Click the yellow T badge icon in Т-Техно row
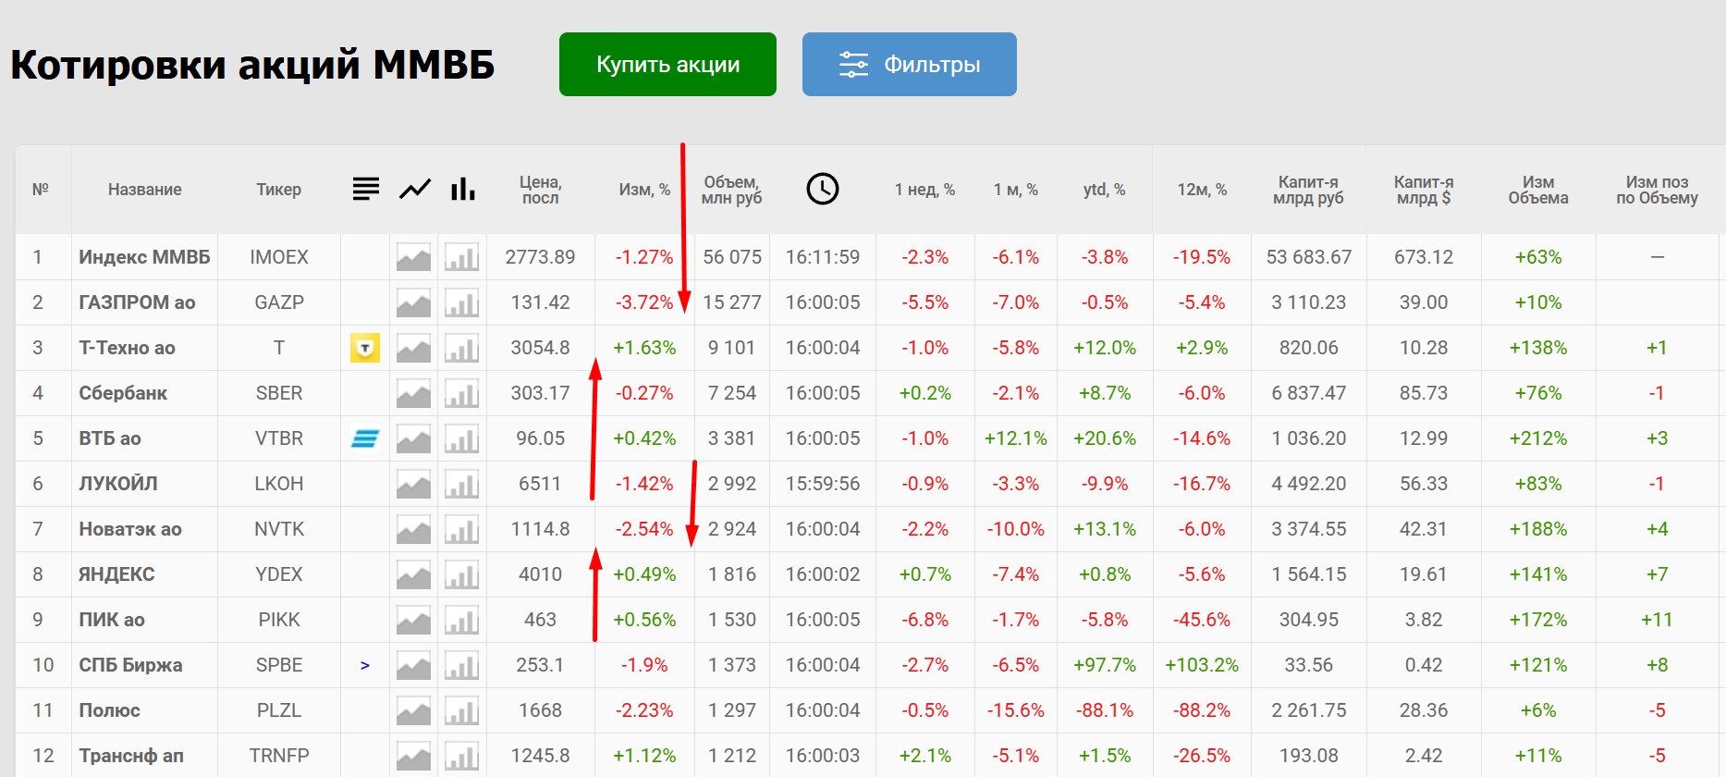The image size is (1726, 777). [365, 348]
